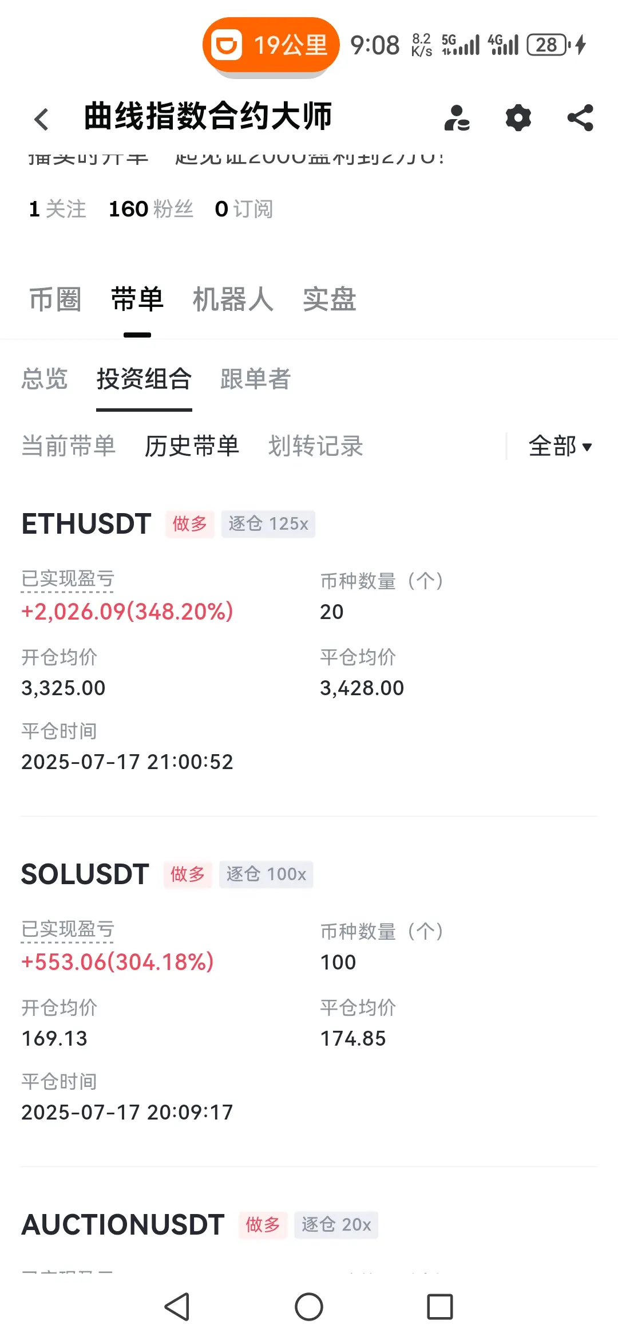
Task: Tap Android recent apps square
Action: 440,1307
